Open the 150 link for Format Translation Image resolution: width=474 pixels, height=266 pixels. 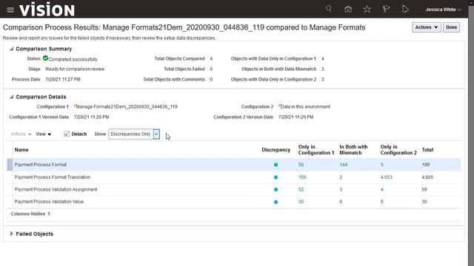point(302,177)
